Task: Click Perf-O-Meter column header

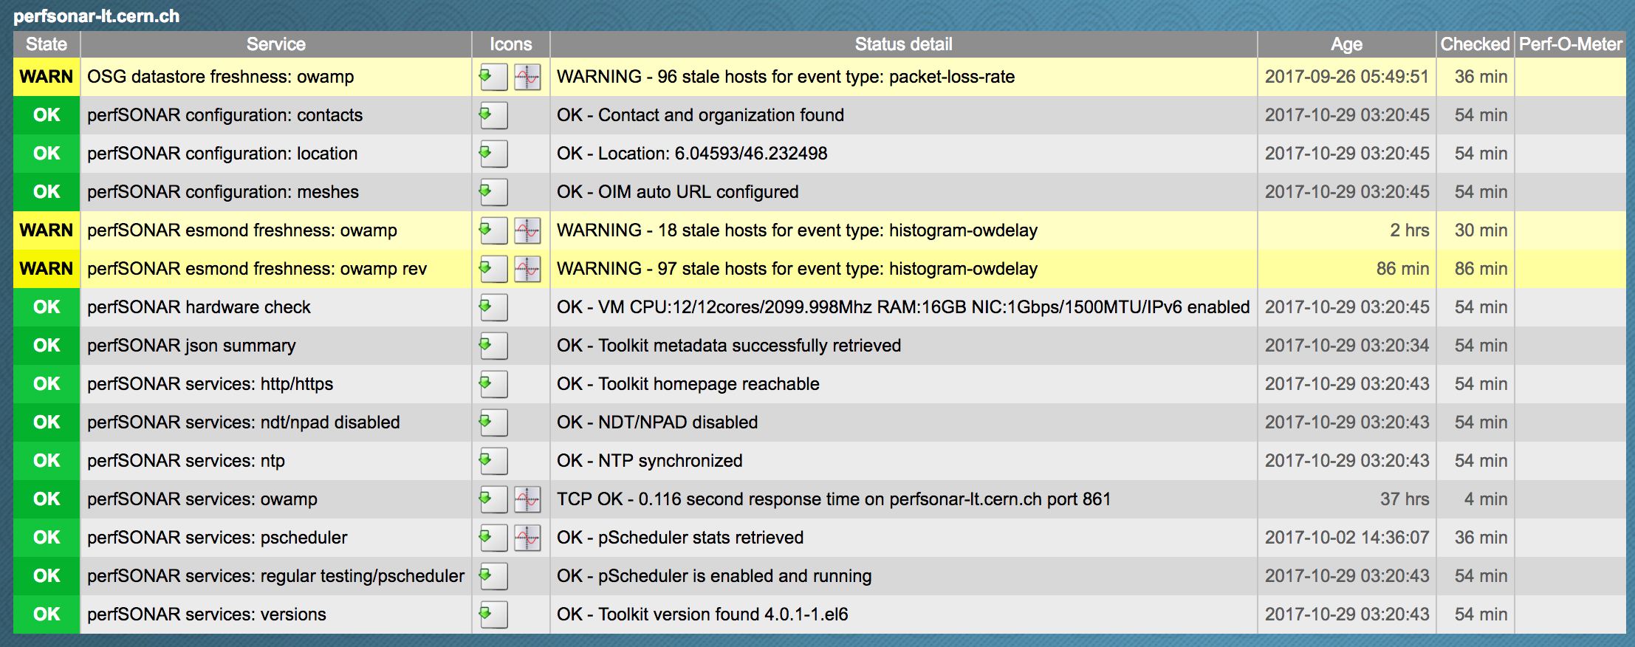Action: click(x=1571, y=44)
